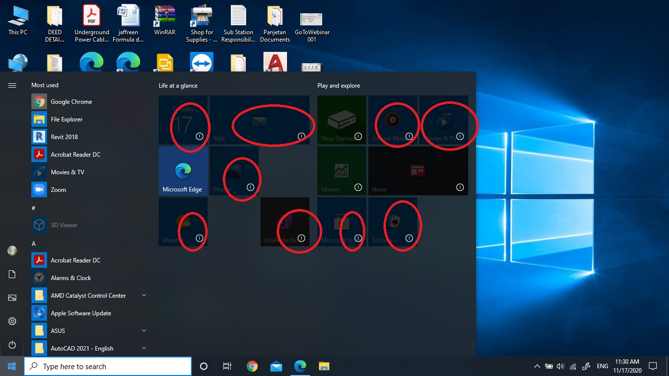Open the hamburger menu in Start
The image size is (669, 376).
[12, 85]
